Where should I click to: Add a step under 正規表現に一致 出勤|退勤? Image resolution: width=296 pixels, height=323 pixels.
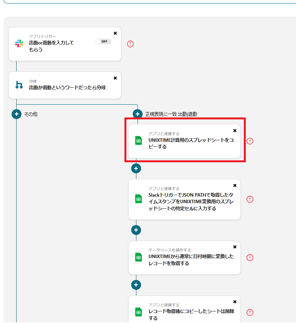[138, 114]
